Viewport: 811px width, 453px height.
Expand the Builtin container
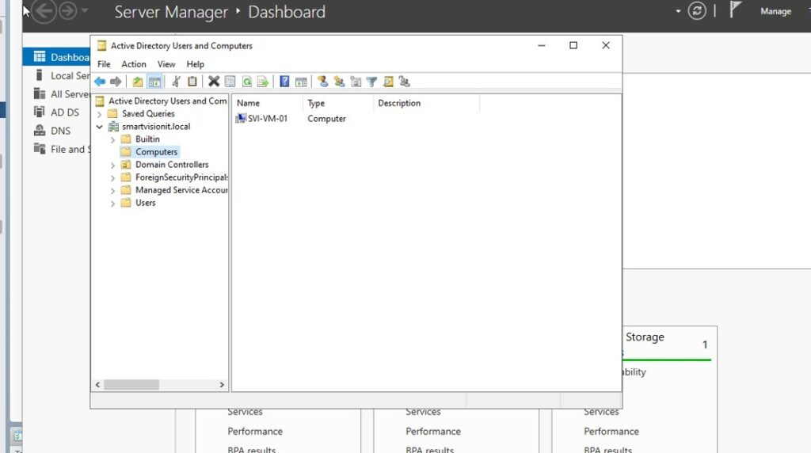coord(112,139)
